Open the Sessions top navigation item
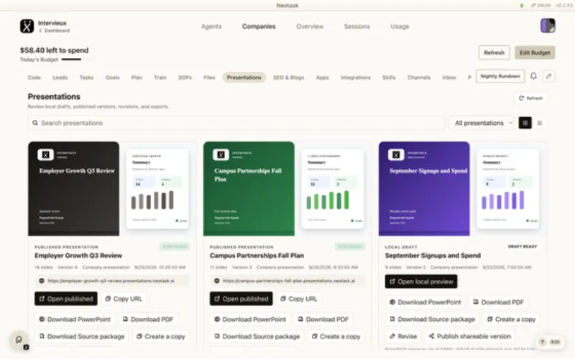Image resolution: width=575 pixels, height=359 pixels. pos(356,27)
